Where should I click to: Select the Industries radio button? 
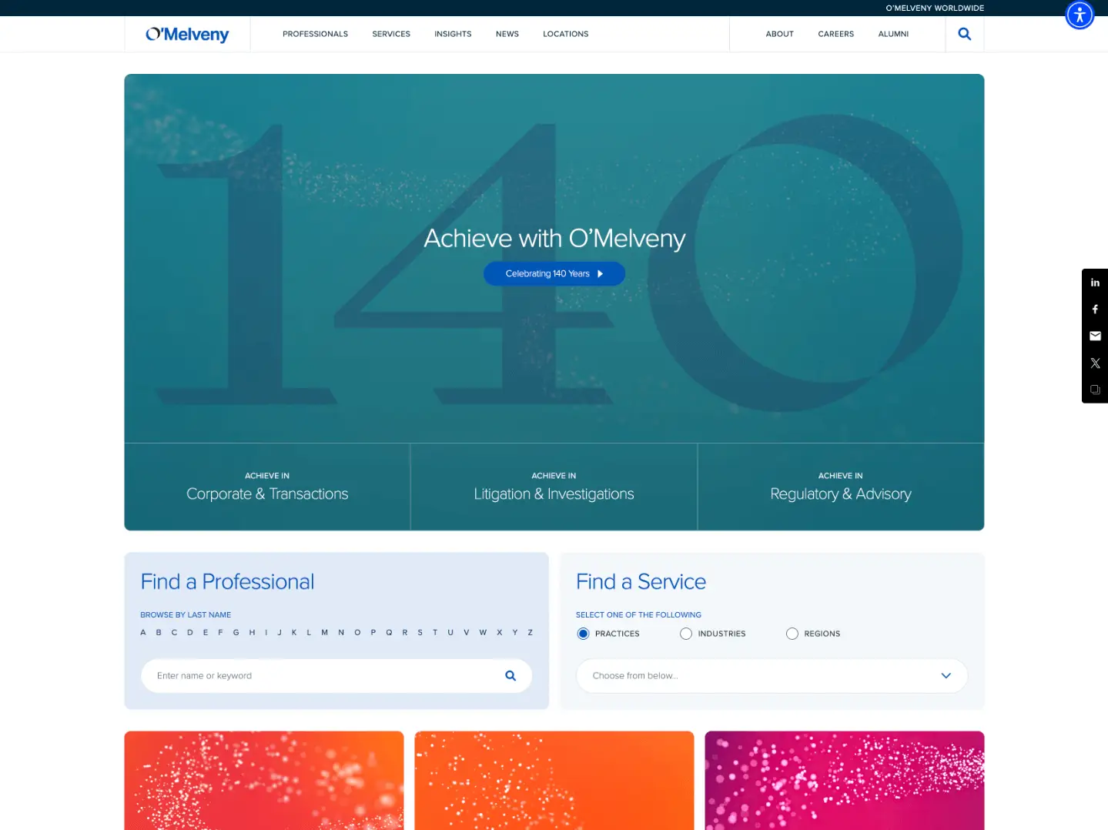pyautogui.click(x=686, y=634)
